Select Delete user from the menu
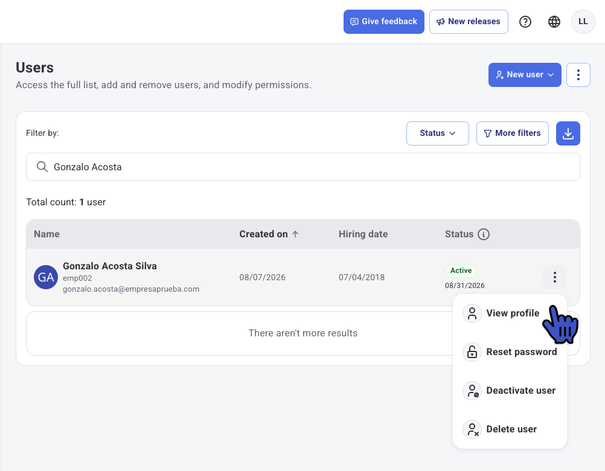 coord(510,429)
